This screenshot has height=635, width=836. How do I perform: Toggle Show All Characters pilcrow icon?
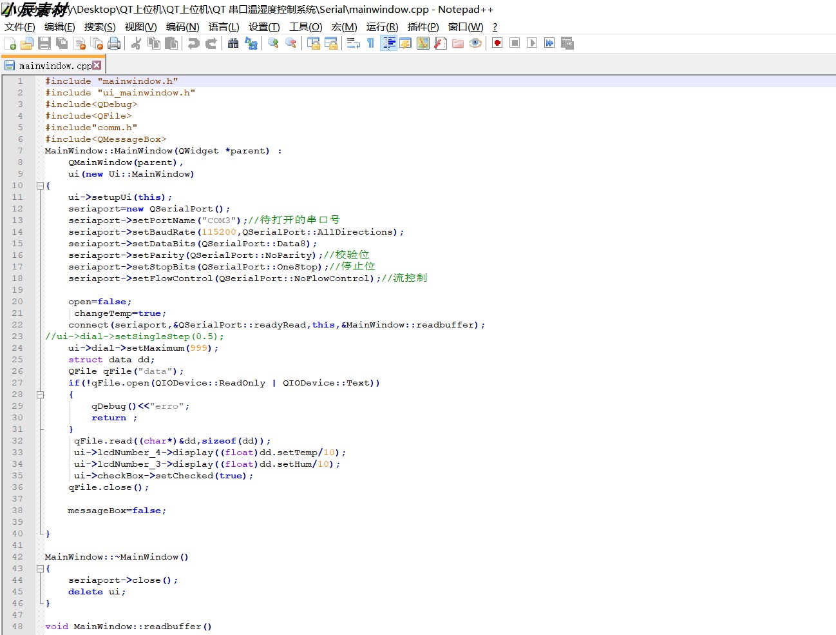(370, 43)
